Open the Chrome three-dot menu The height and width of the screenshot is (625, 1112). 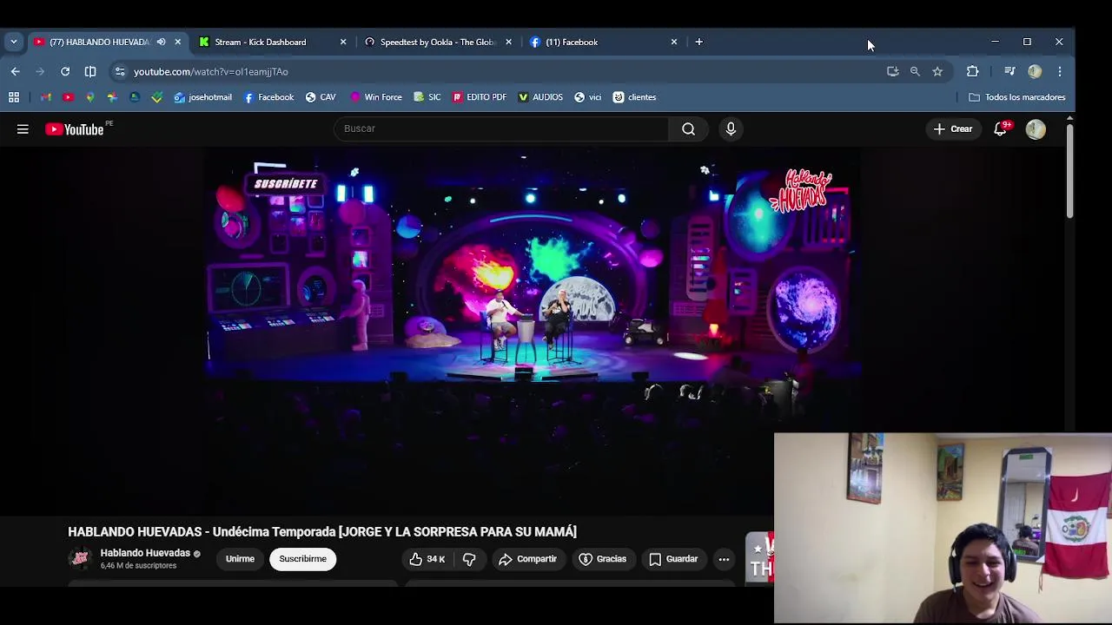tap(1060, 71)
